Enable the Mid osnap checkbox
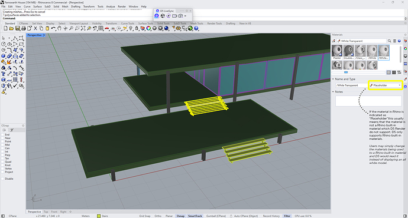This screenshot has height=218, width=408. pos(2,145)
